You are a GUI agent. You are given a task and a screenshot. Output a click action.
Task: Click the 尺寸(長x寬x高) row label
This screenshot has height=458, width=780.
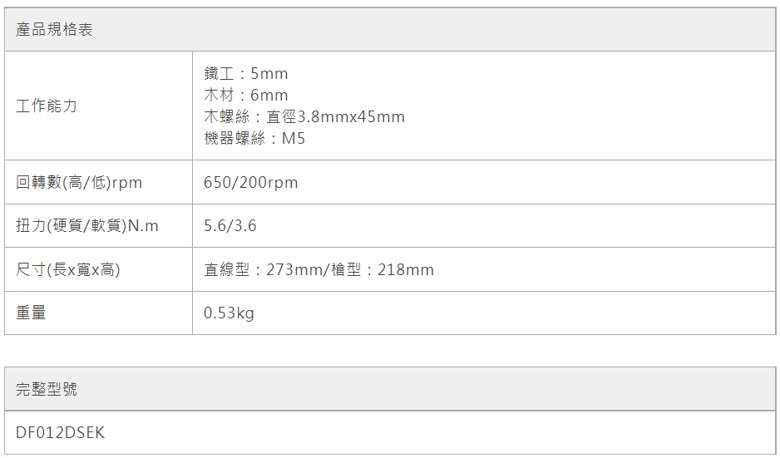(68, 270)
